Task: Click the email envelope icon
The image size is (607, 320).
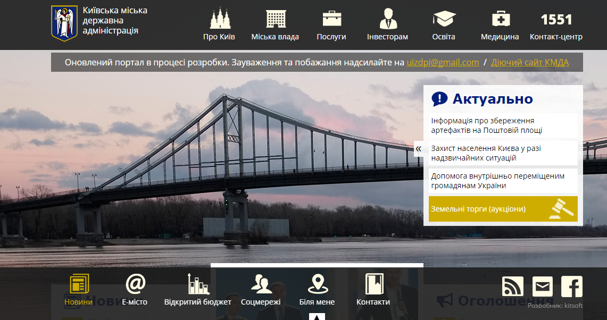Action: pyautogui.click(x=542, y=287)
